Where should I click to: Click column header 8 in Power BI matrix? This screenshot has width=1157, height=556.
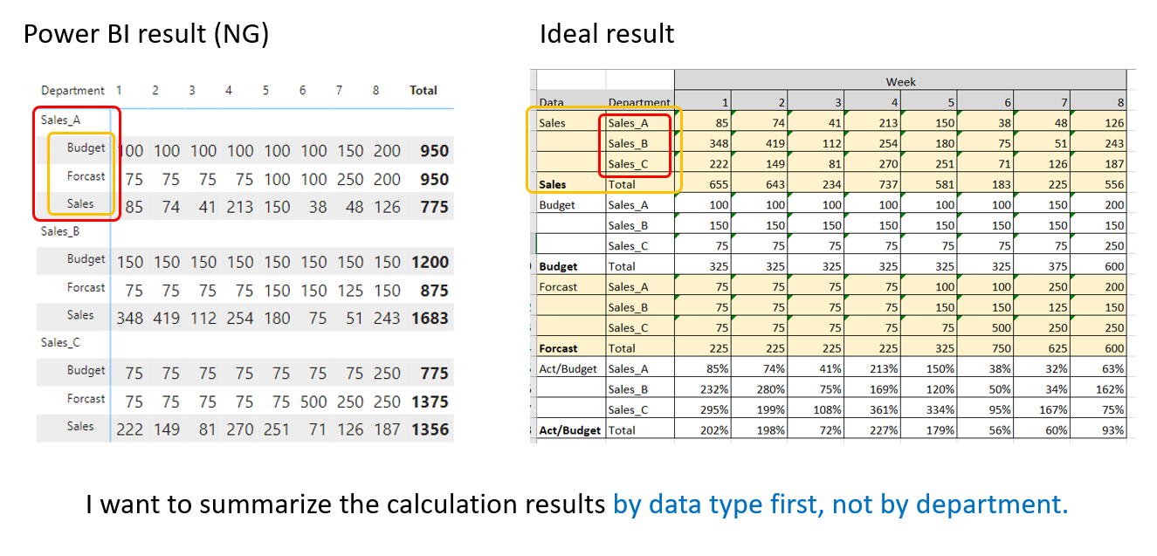(376, 90)
